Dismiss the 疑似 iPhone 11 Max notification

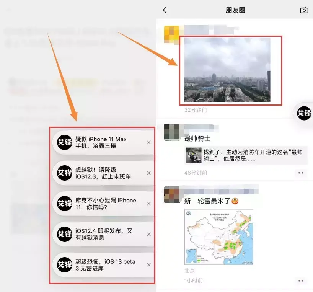click(x=148, y=142)
